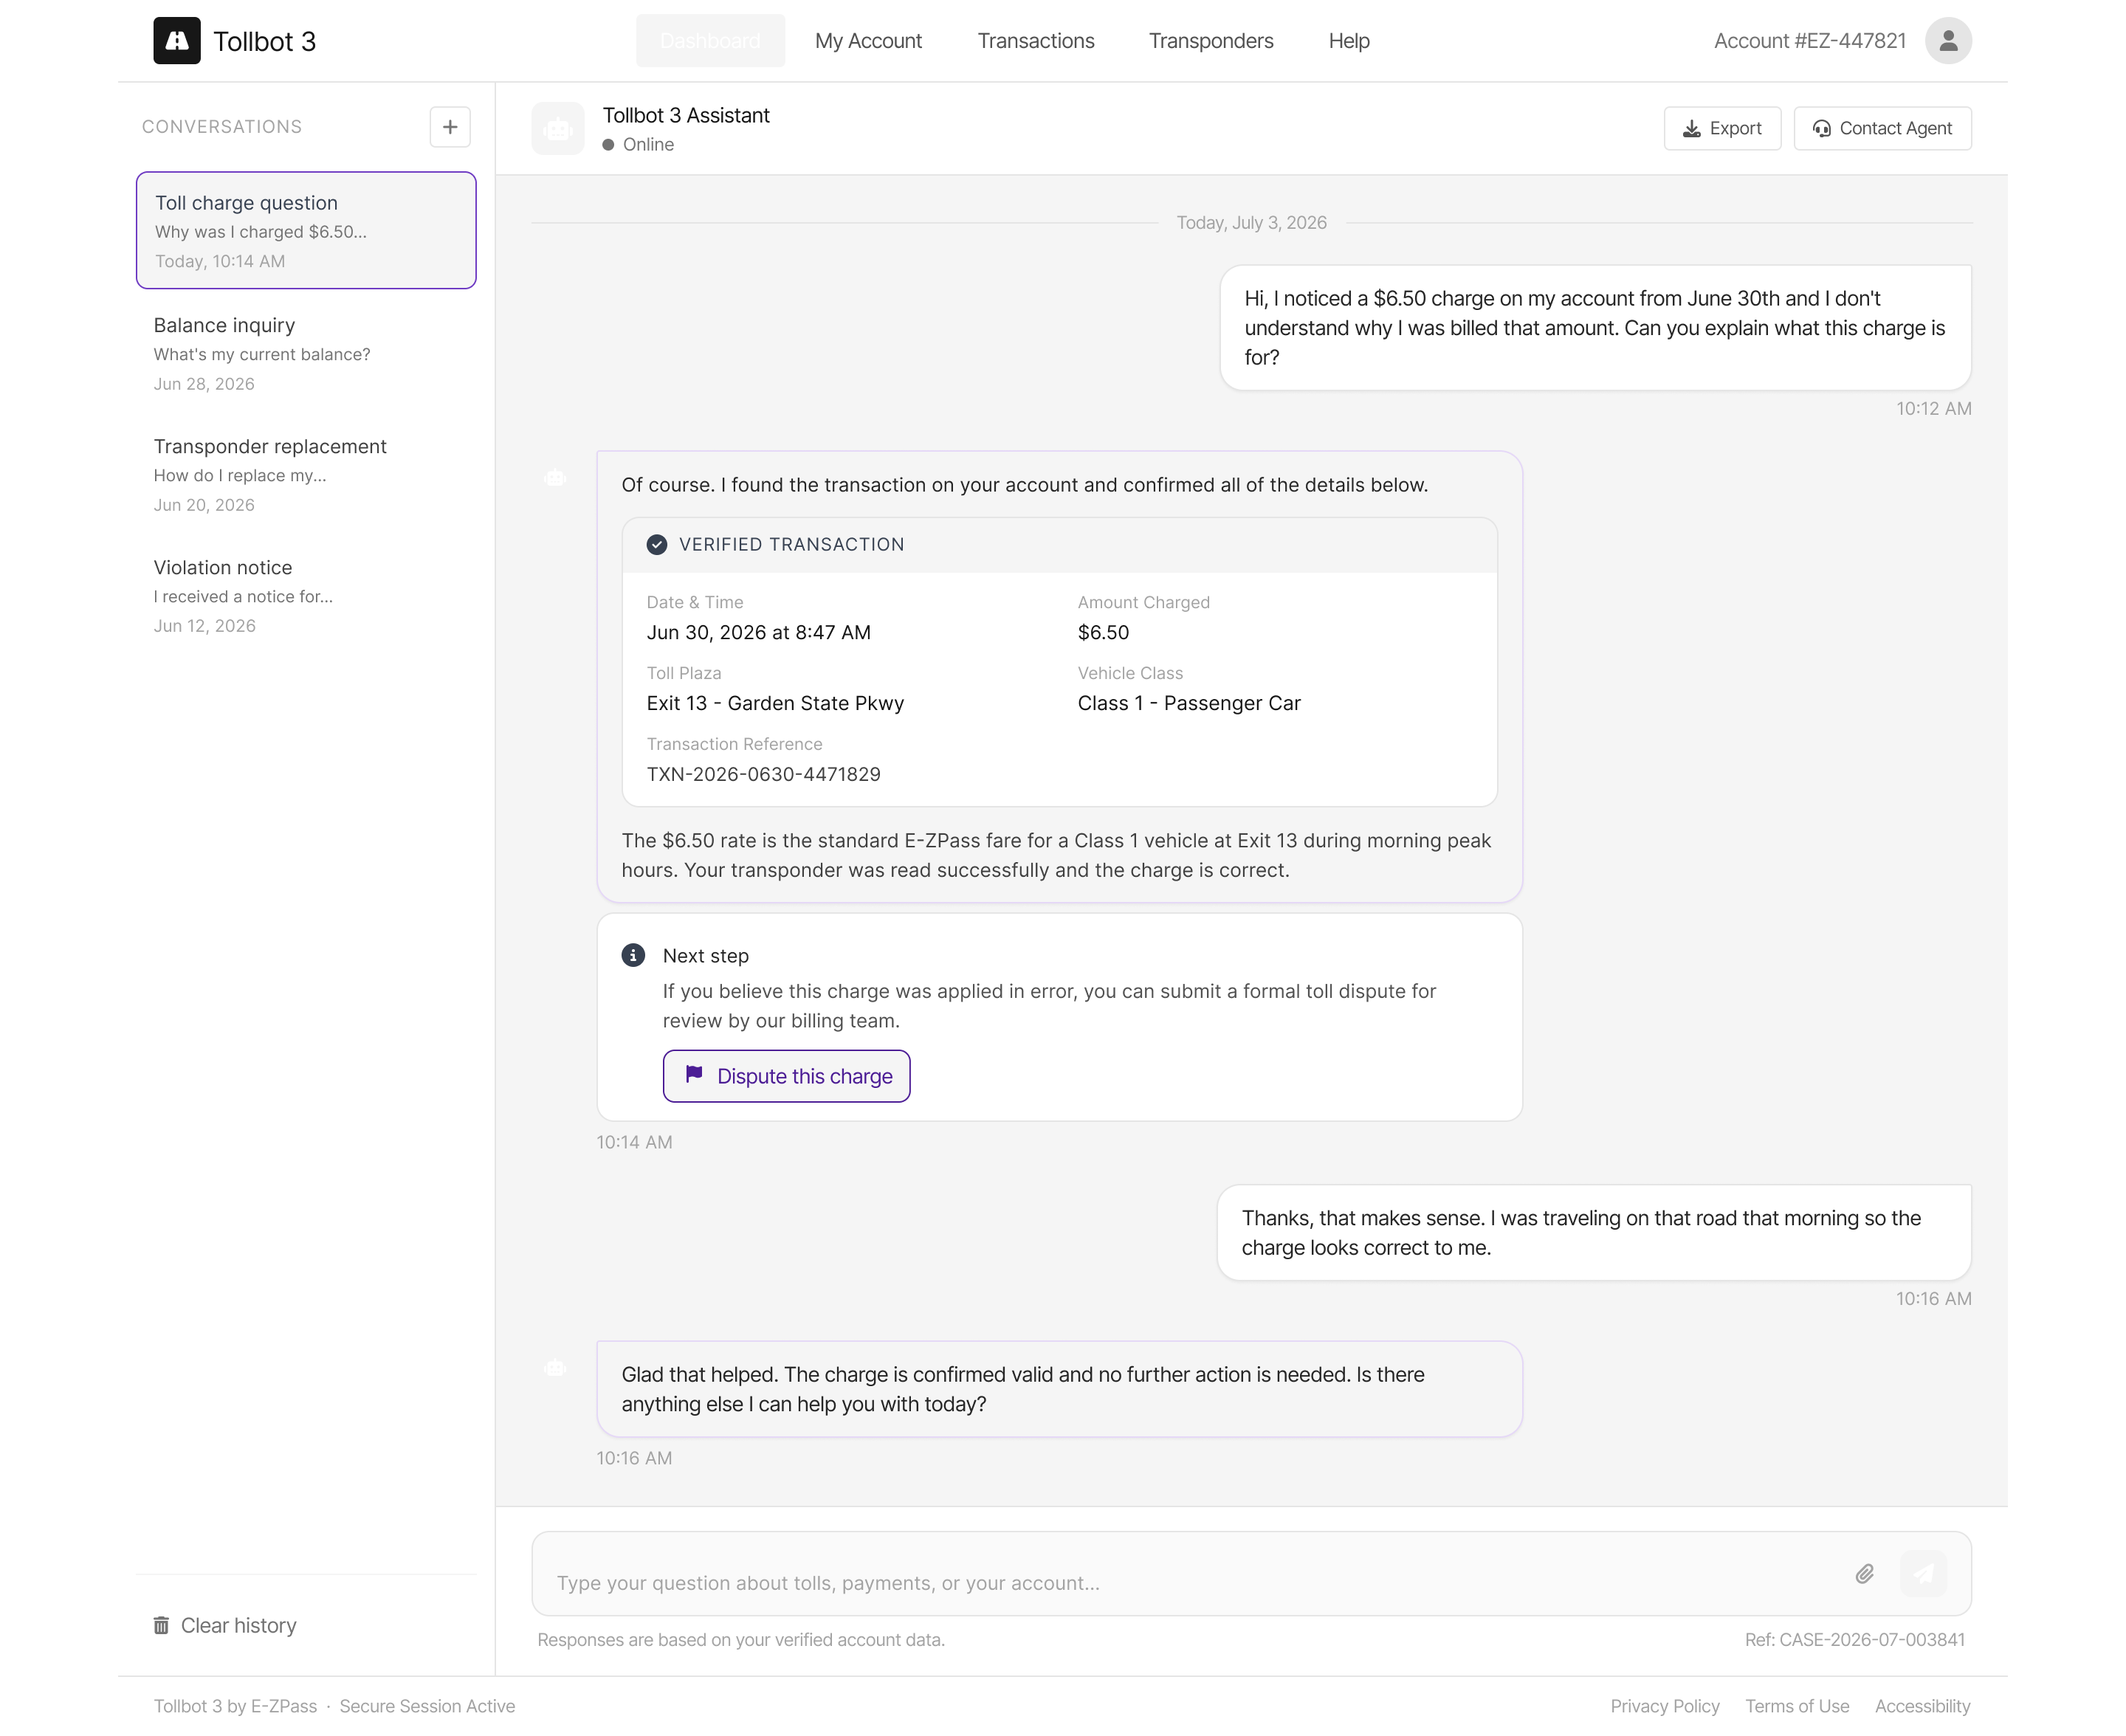This screenshot has width=2126, height=1736.
Task: Open the Transponder replacement conversation
Action: 306,475
